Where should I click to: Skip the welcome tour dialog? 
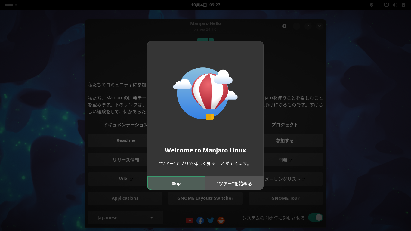[176, 183]
